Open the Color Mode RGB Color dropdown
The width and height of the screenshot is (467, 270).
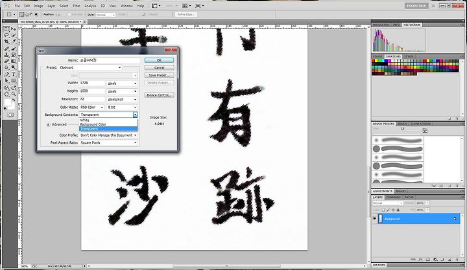tap(91, 107)
